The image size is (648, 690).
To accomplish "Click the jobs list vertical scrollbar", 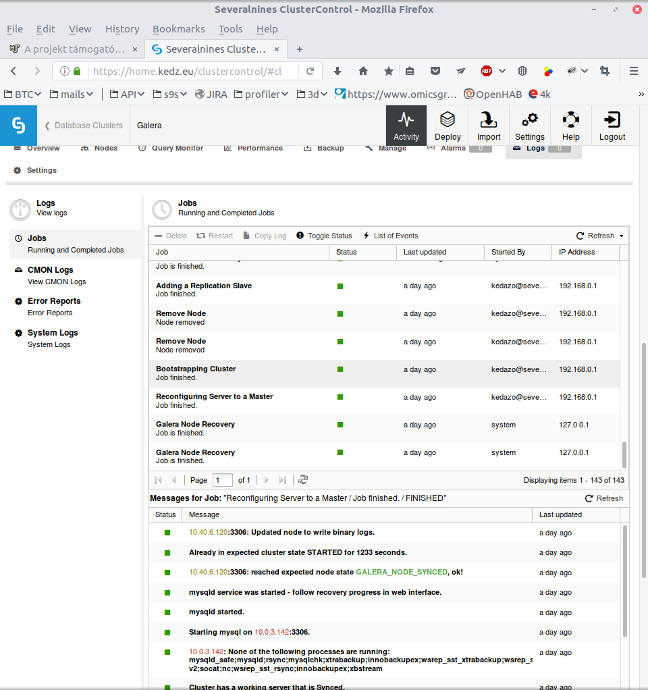I will 624,455.
